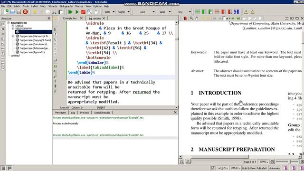Screen dimensions: 304x171
Task: Click the first yellow warning triangle icon
Action: (x=246, y=12)
